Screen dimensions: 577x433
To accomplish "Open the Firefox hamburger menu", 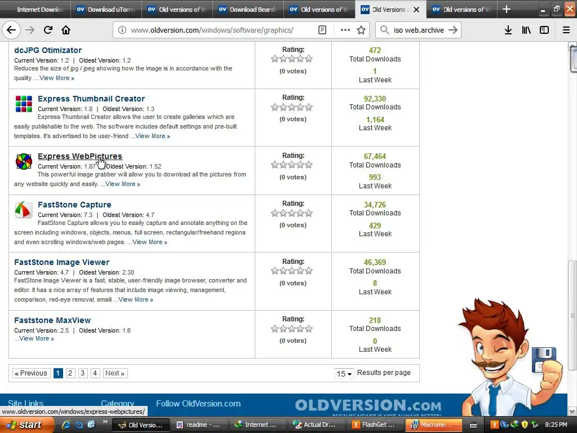I will pyautogui.click(x=566, y=30).
